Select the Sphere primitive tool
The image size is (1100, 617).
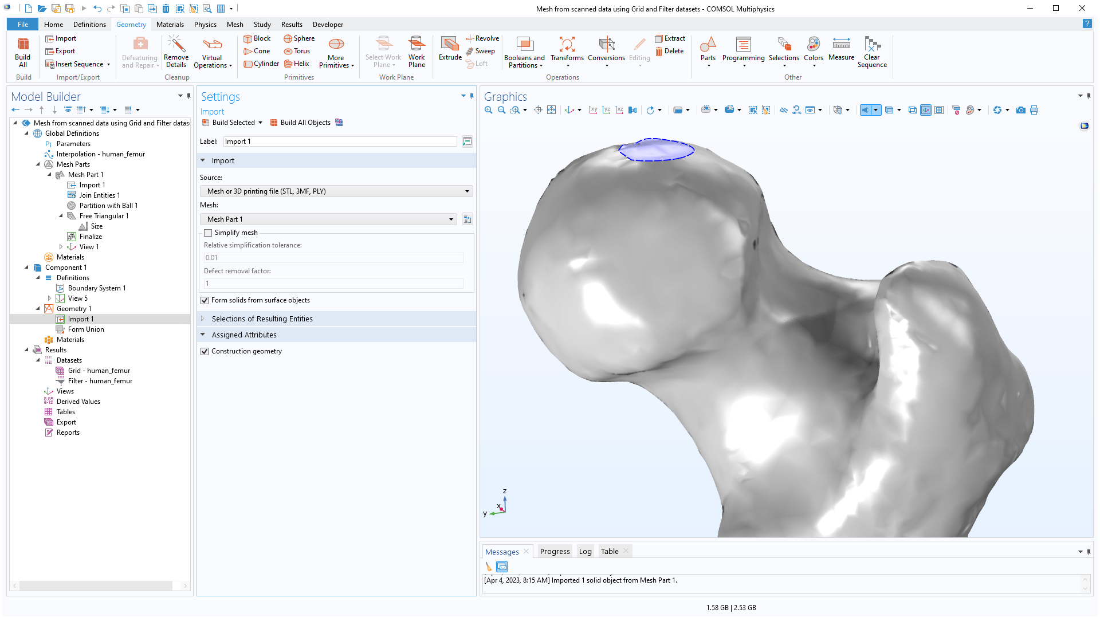click(298, 38)
